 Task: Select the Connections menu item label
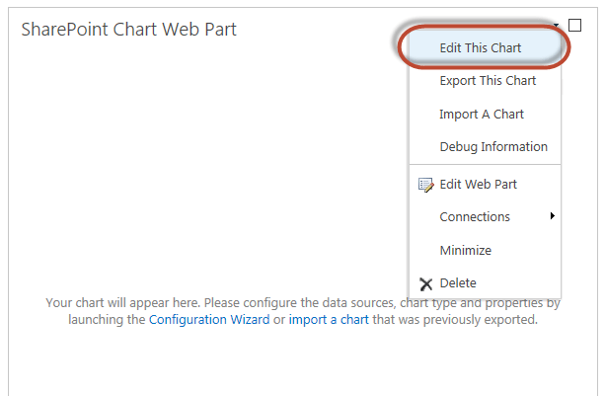(x=475, y=217)
